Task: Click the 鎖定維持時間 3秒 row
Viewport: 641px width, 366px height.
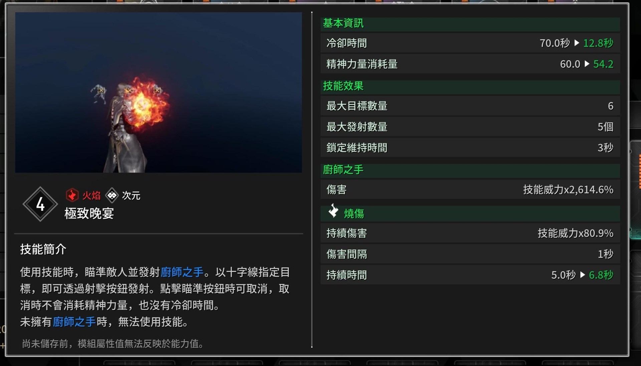Action: (470, 148)
